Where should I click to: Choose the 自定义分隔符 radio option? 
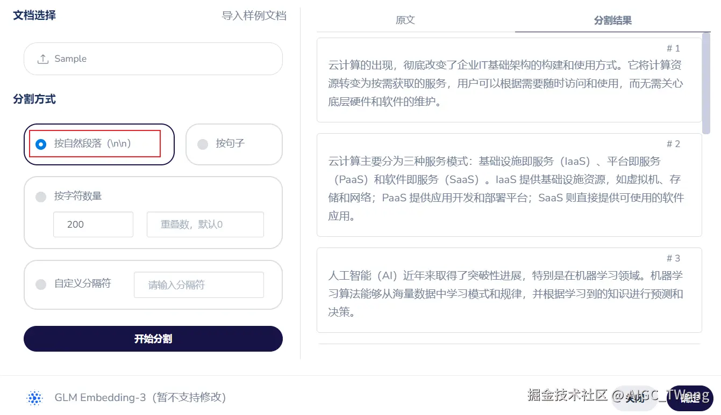pos(41,284)
